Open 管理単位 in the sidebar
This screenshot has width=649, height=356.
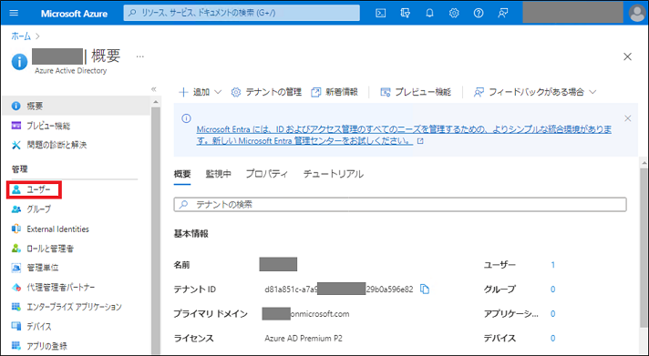[36, 268]
